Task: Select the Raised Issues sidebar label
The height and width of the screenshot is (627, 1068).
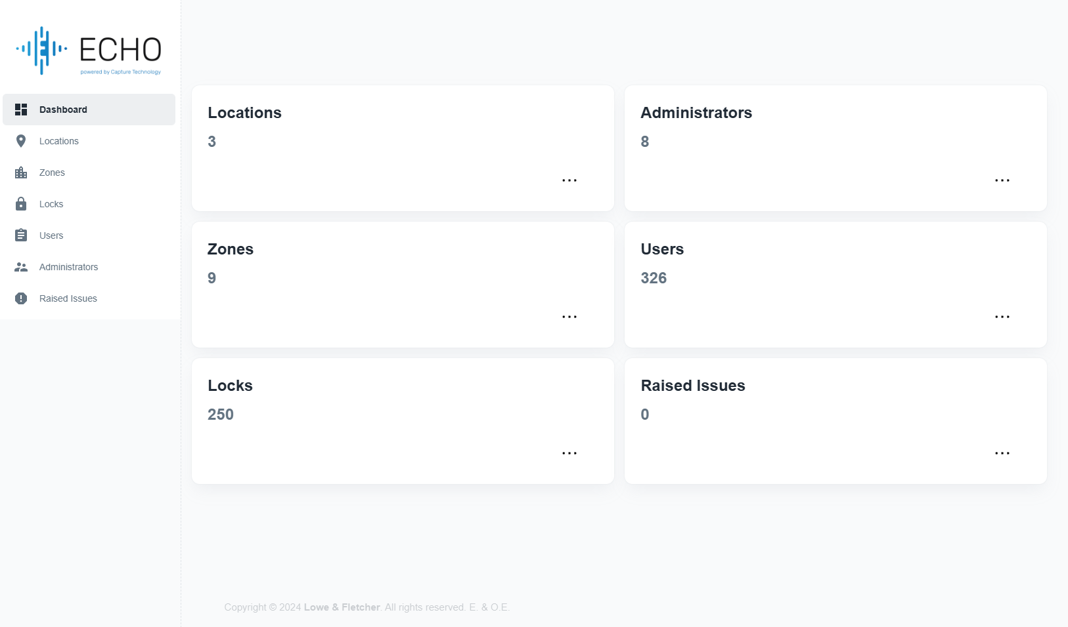Action: (68, 298)
